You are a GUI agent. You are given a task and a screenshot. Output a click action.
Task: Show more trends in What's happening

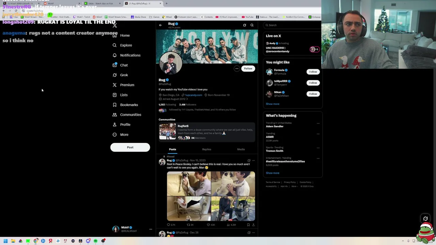[x=272, y=173]
